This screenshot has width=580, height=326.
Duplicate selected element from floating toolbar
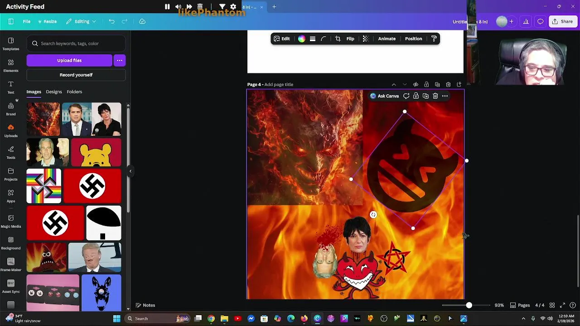point(425,96)
